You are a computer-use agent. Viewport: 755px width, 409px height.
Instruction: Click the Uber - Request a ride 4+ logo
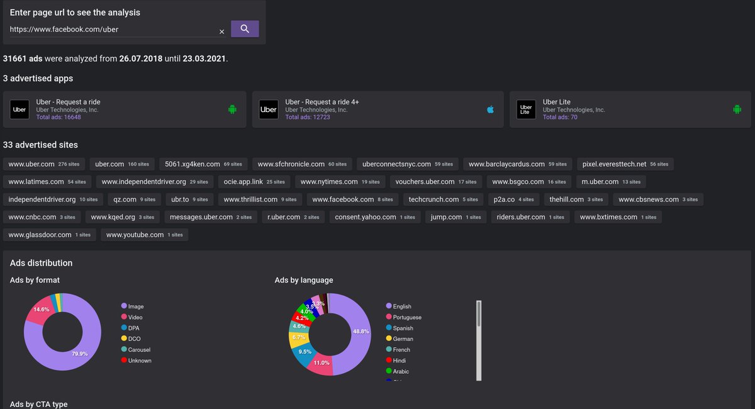click(269, 109)
